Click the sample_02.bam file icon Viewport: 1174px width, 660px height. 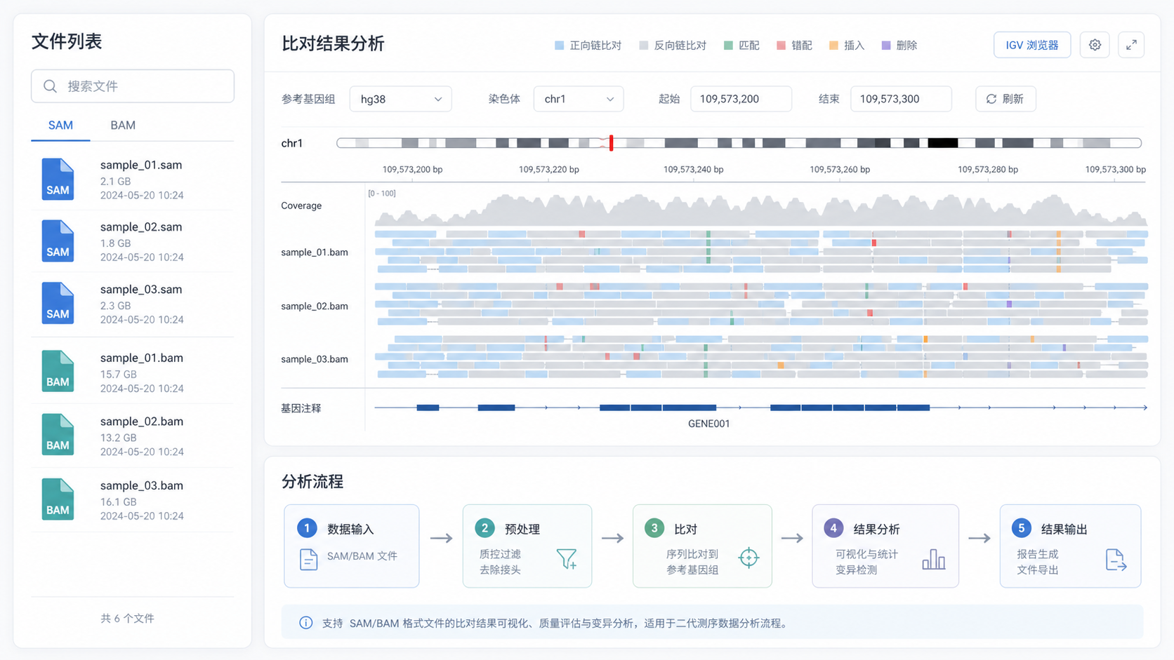coord(58,435)
